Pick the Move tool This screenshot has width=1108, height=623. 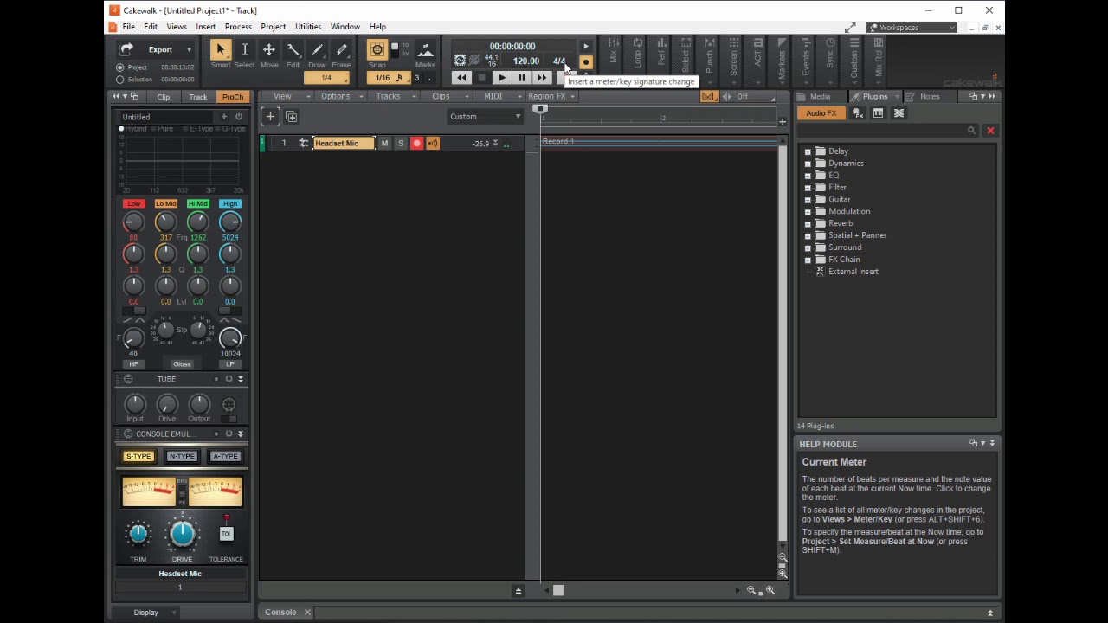point(269,51)
